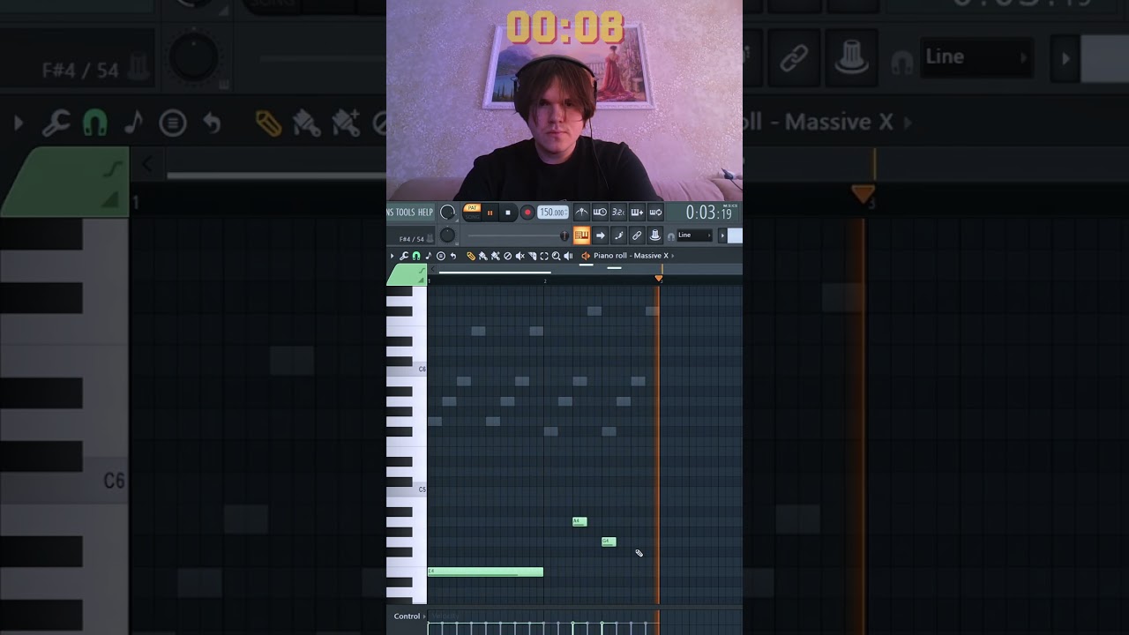Select the Draw pencil tool
The width and height of the screenshot is (1129, 635).
471,256
